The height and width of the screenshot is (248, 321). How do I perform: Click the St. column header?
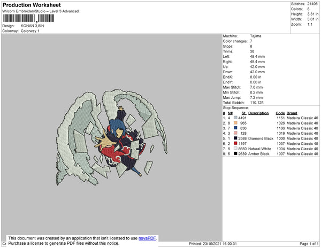pyautogui.click(x=244, y=113)
